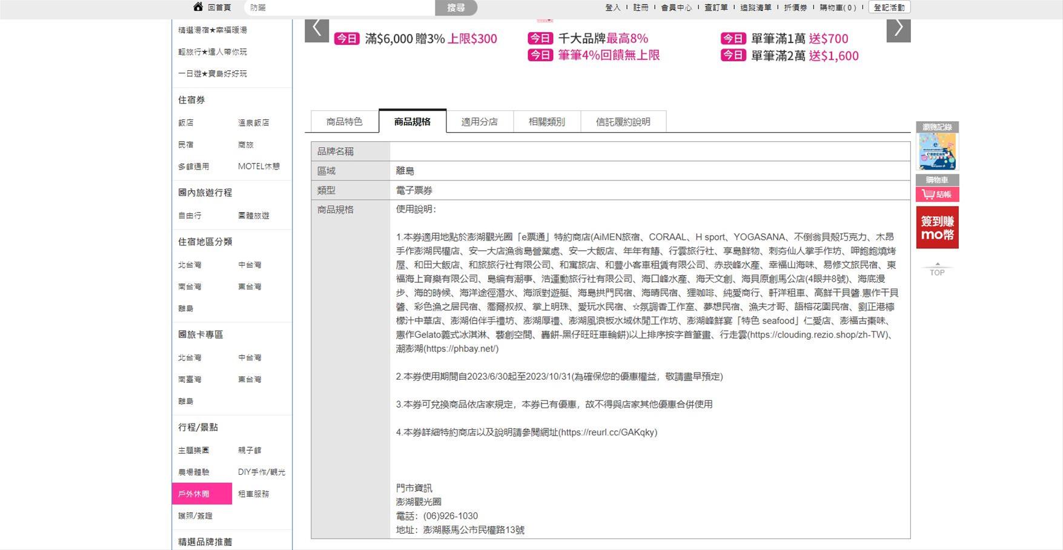Open 追蹤清單 wishlist

pyautogui.click(x=756, y=8)
